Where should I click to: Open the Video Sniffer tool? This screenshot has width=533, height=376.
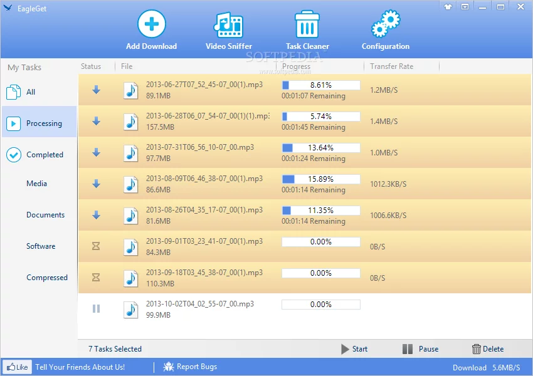[228, 25]
